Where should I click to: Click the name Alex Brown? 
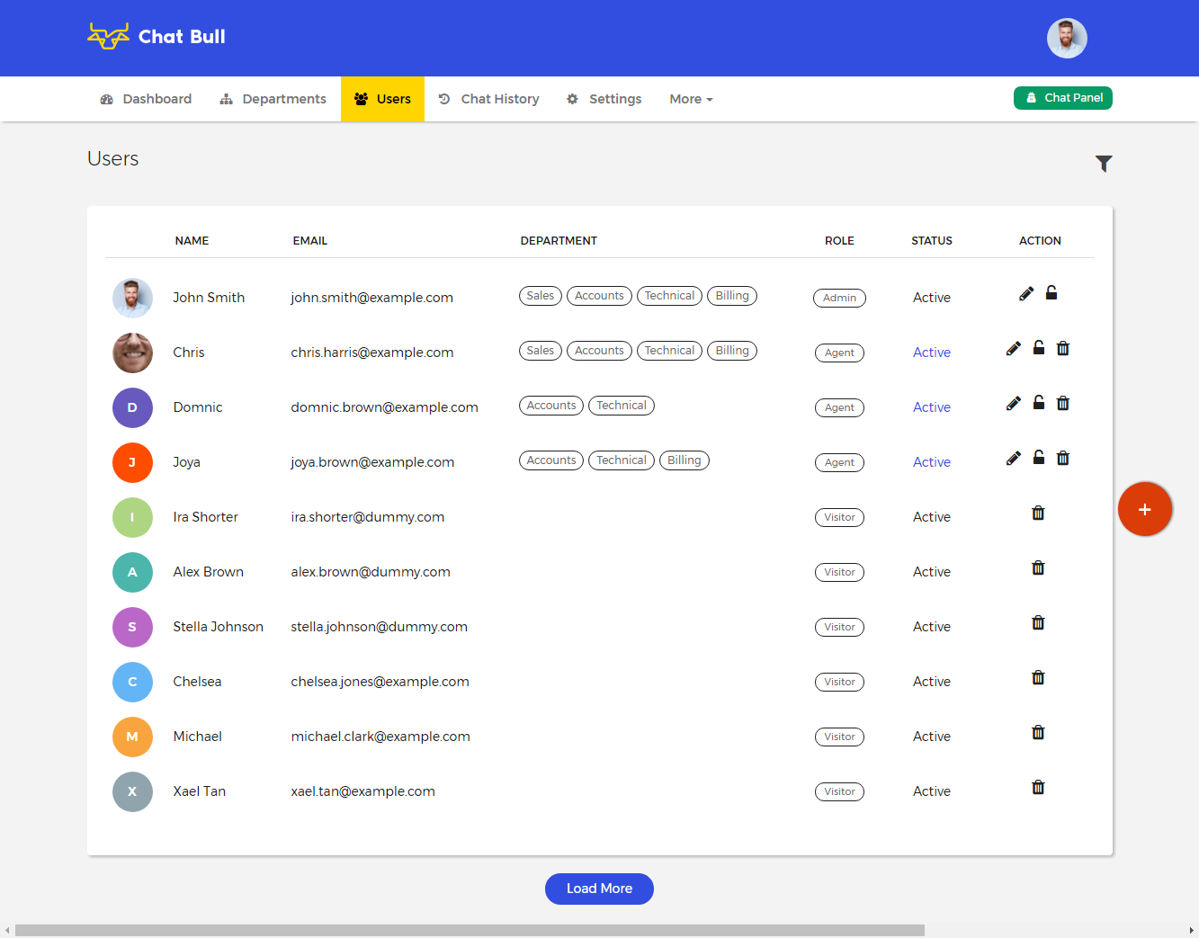(x=208, y=572)
